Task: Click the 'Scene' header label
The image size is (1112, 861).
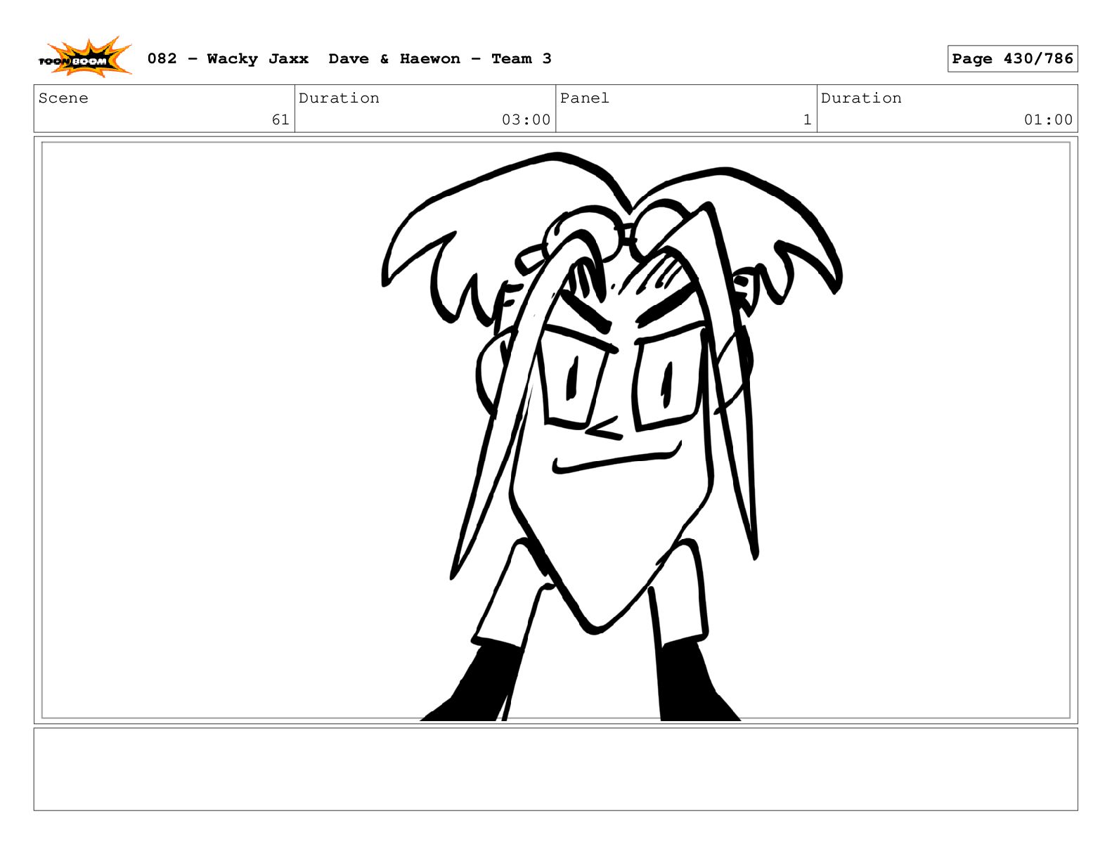Action: click(63, 98)
